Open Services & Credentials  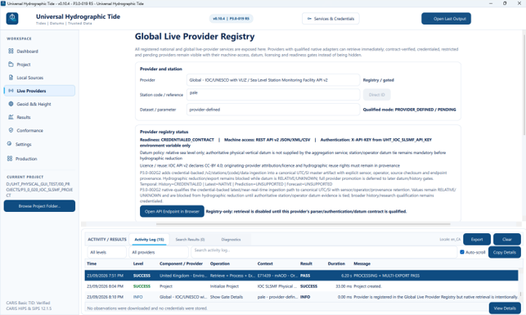330,19
